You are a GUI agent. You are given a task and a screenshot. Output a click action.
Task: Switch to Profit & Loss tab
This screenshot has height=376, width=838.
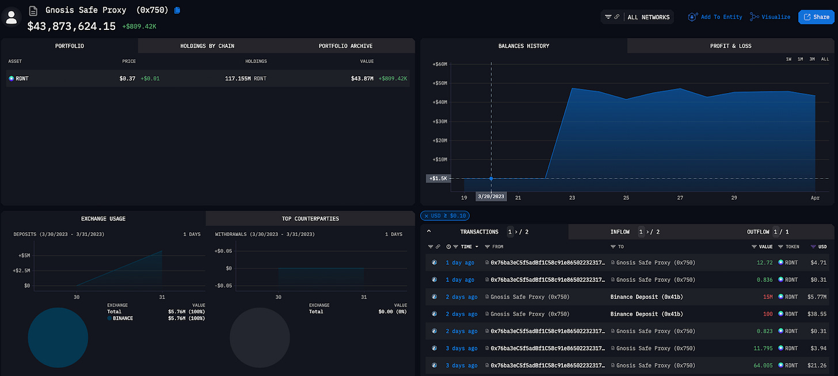tap(730, 46)
